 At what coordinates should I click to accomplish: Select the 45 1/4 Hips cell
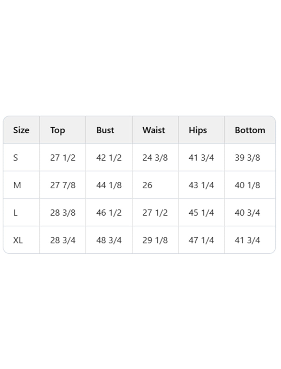pyautogui.click(x=201, y=213)
